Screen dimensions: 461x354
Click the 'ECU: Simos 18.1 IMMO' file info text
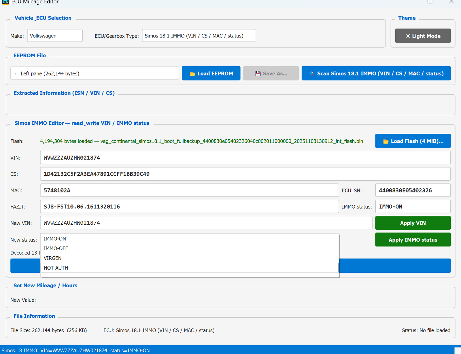(x=159, y=330)
